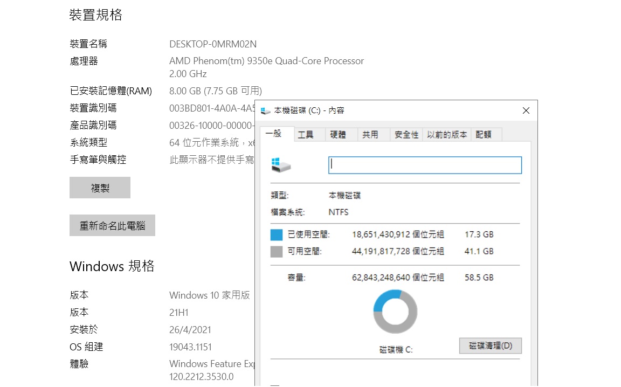Click the 8.00 GB (7.75 GB 可用) value
This screenshot has width=621, height=387.
[x=216, y=91]
